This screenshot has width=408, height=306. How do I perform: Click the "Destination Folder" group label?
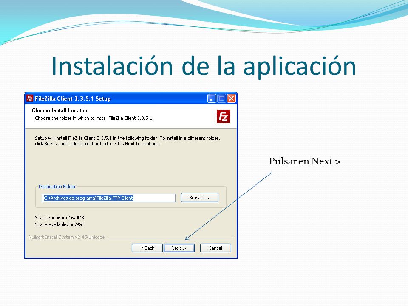pyautogui.click(x=57, y=187)
